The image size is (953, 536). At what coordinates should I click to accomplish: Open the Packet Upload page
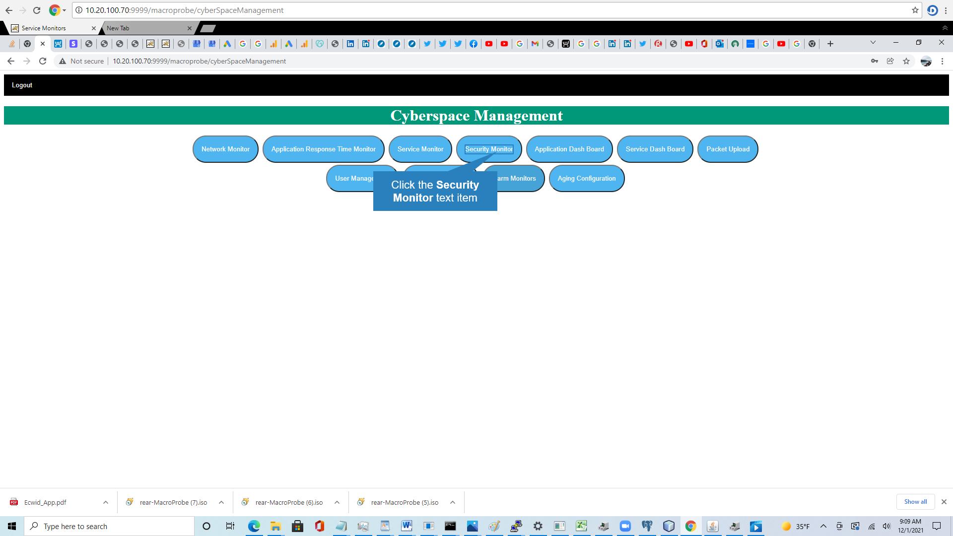coord(728,149)
